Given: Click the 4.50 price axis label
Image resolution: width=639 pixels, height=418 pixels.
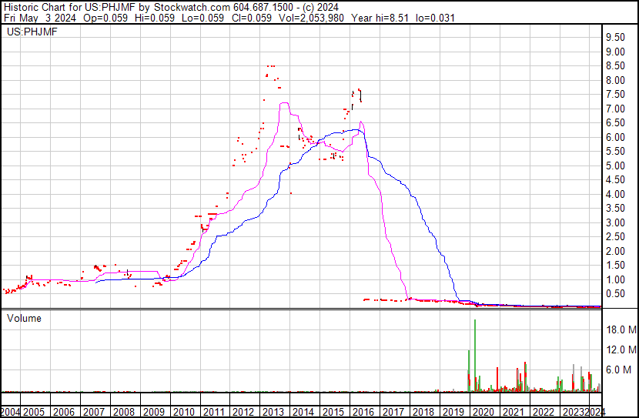Looking at the screenshot, I should (x=615, y=179).
